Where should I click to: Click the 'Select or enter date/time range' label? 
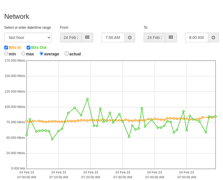coord(28,28)
